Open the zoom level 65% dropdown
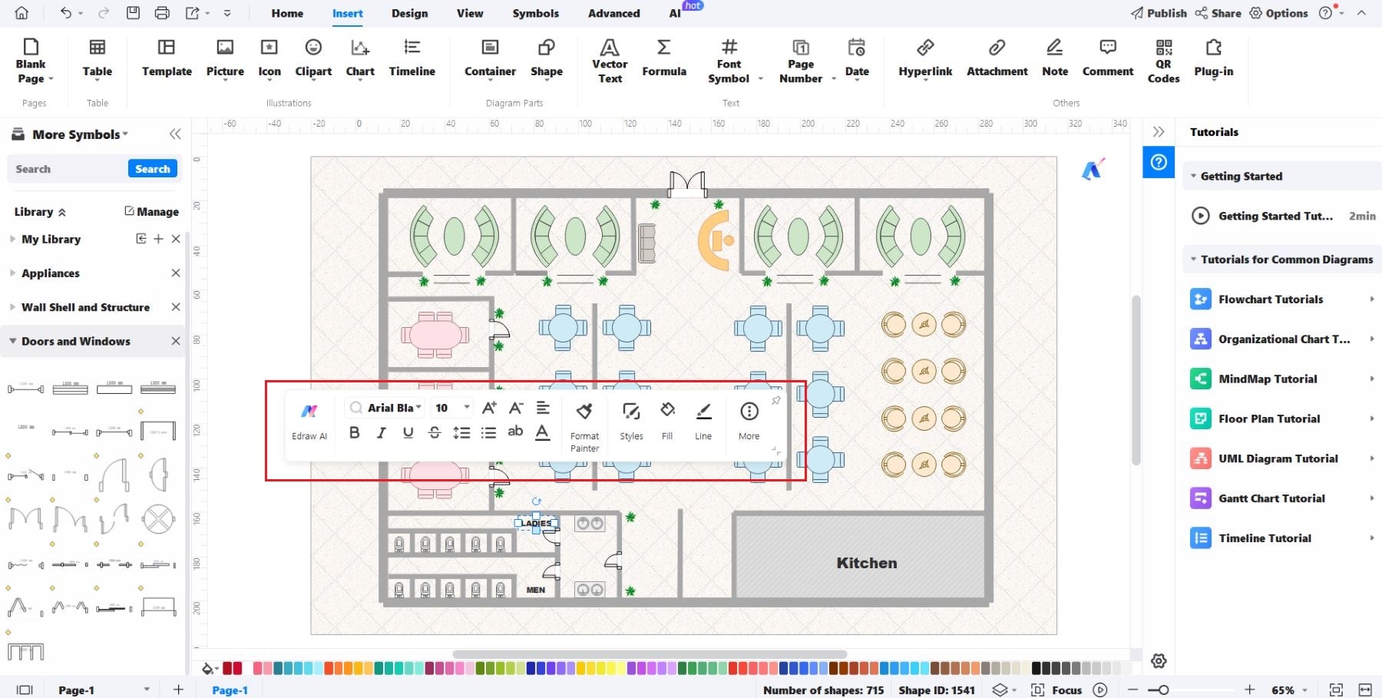This screenshot has width=1382, height=698. (x=1288, y=690)
